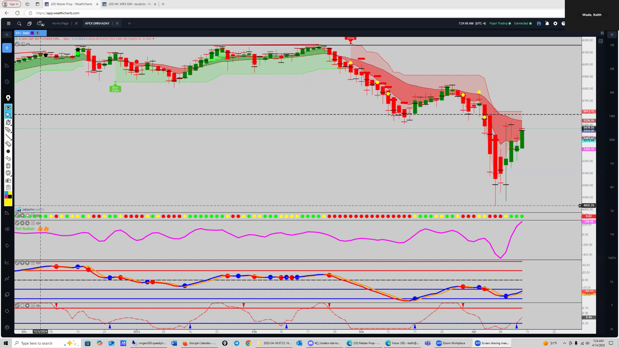Choose the compass measure tool

tap(8, 122)
